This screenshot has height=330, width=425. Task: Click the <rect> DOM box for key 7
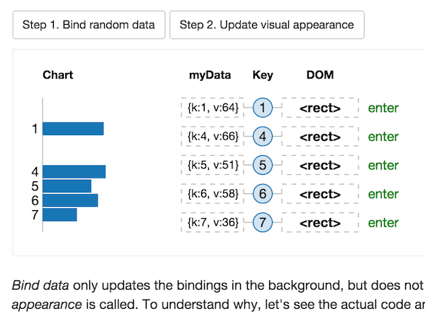tap(320, 222)
